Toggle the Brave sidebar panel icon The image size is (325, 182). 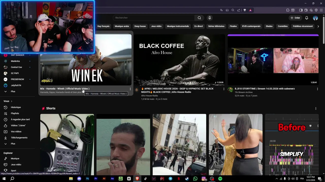[x=301, y=10]
